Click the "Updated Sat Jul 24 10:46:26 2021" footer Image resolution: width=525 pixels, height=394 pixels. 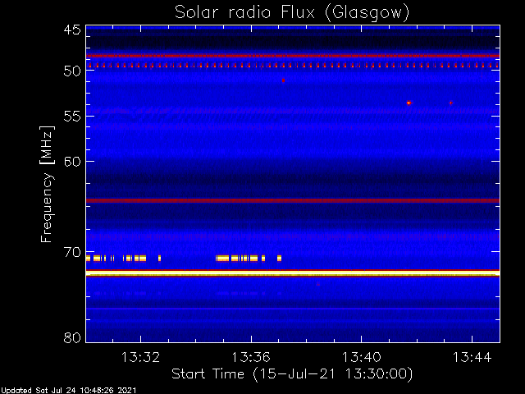(x=69, y=391)
